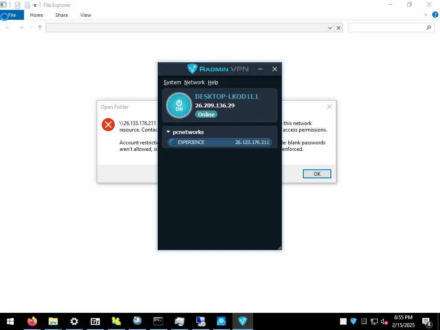Click the stop loading X button
This screenshot has height=330, width=440.
339,28
